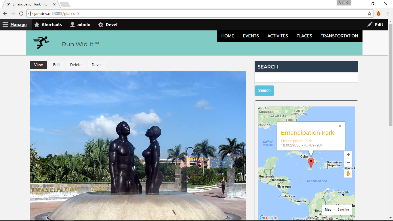This screenshot has height=221, width=393.
Task: Close the Emancipation Park browser tab
Action: tap(54, 4)
